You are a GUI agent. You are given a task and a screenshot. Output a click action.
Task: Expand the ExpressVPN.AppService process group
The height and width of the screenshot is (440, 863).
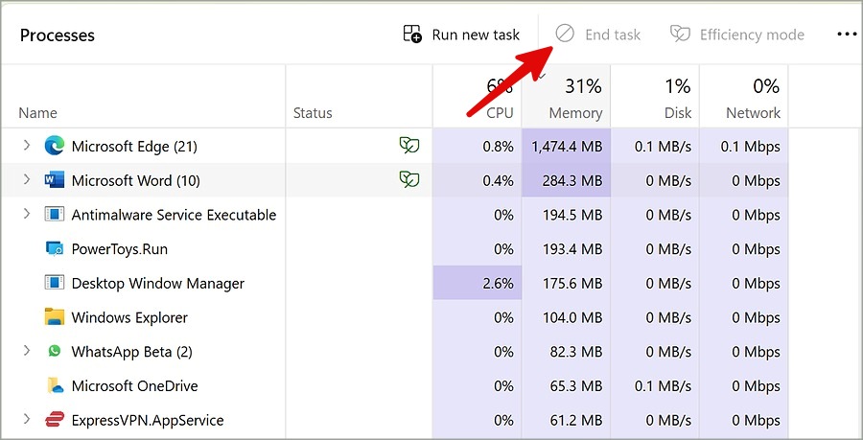point(26,420)
